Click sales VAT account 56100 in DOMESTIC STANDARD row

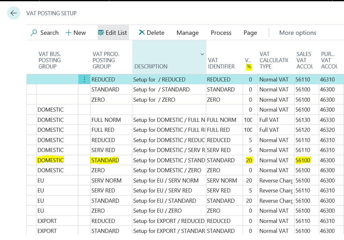(303, 160)
